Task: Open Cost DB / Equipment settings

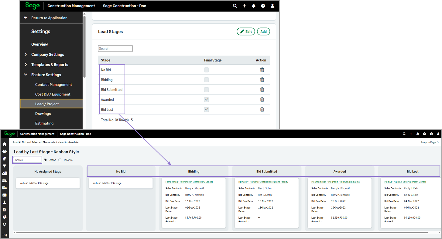Action: [53, 94]
